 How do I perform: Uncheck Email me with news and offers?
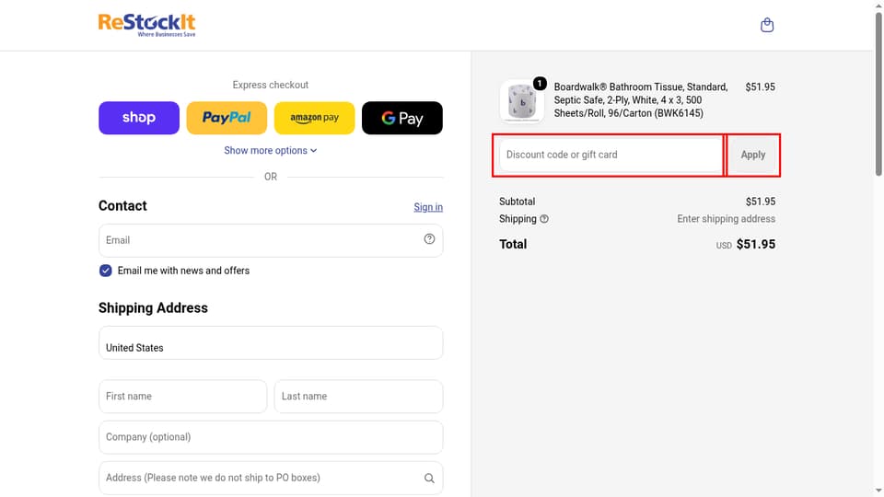pos(105,271)
